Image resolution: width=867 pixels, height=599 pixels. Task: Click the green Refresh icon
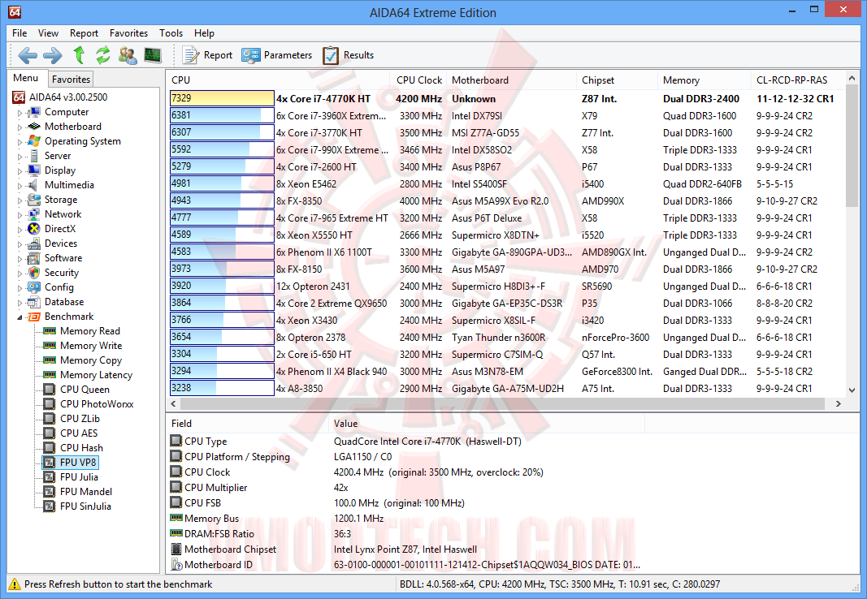pos(103,55)
